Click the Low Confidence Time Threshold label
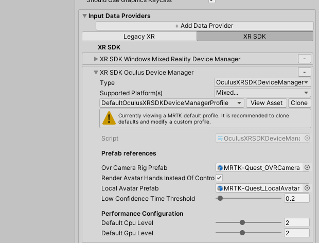 (x=148, y=199)
